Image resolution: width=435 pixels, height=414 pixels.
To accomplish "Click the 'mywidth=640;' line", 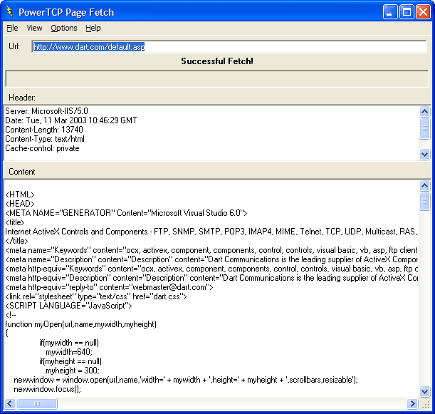I will point(69,352).
